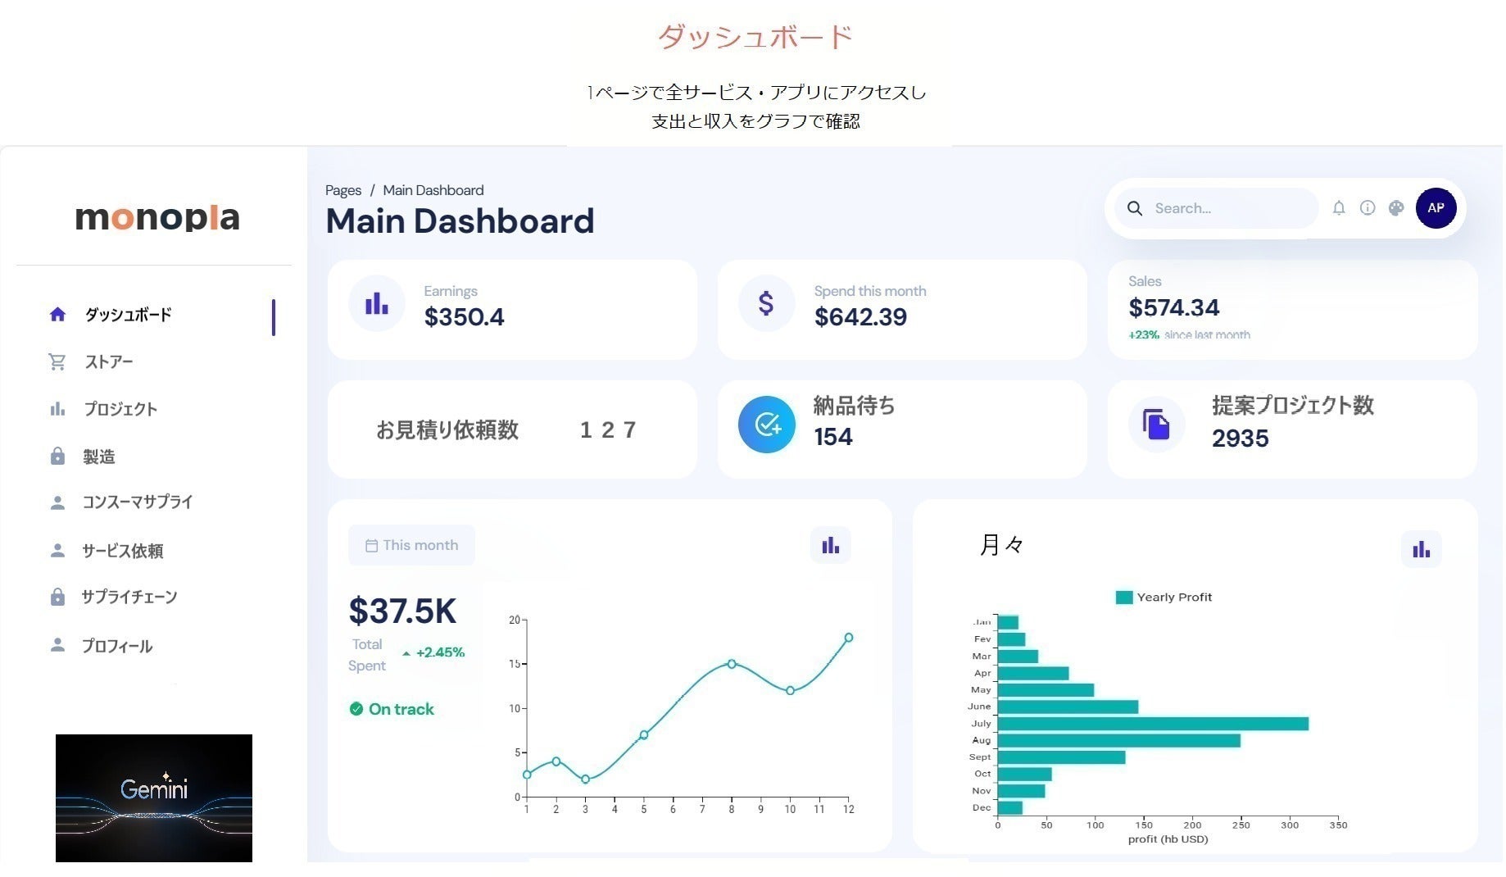The width and height of the screenshot is (1506, 877).
Task: Click the bar chart icon in This month card
Action: coord(830,546)
